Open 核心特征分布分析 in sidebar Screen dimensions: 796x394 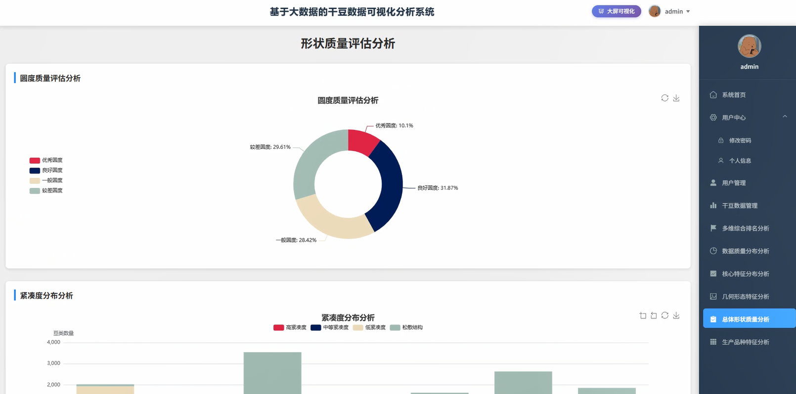(747, 273)
